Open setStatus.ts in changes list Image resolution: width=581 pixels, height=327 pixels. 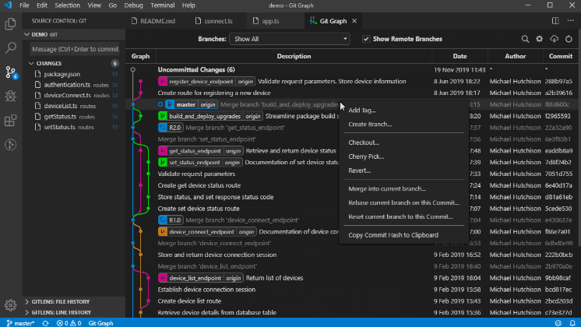pos(74,127)
